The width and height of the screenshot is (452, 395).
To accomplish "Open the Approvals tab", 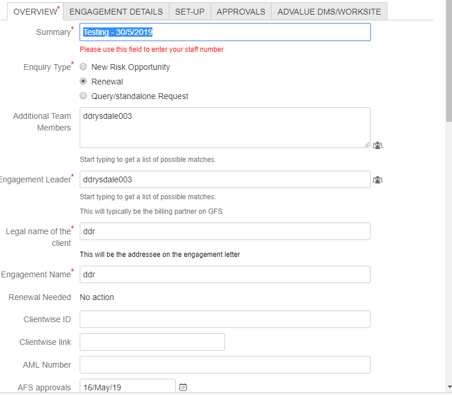I will pos(241,12).
